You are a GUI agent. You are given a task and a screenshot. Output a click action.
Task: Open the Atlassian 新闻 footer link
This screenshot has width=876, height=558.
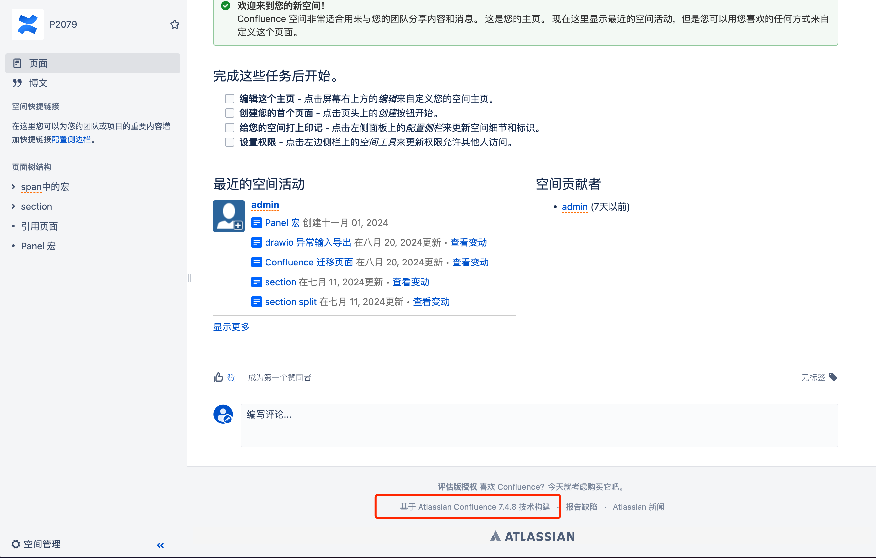click(x=639, y=507)
